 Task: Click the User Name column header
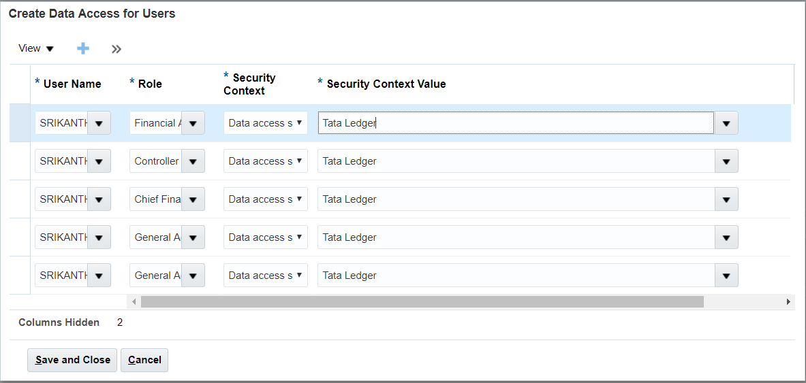(72, 84)
